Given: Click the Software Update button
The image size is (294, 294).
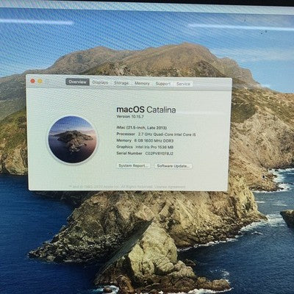Looking at the screenshot, I should pyautogui.click(x=173, y=166).
